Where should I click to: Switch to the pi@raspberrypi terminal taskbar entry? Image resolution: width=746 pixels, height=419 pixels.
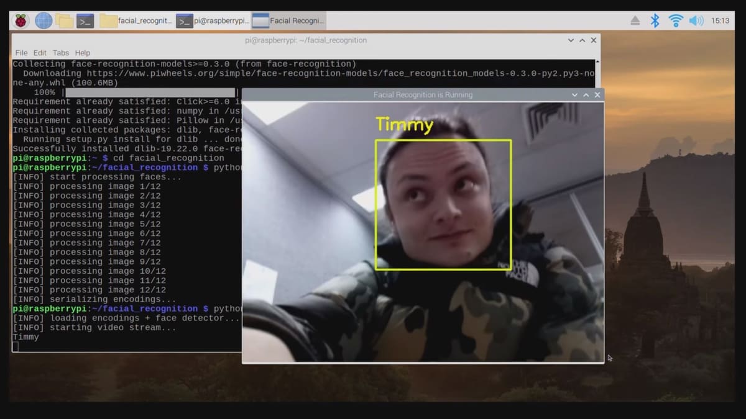[x=213, y=21]
